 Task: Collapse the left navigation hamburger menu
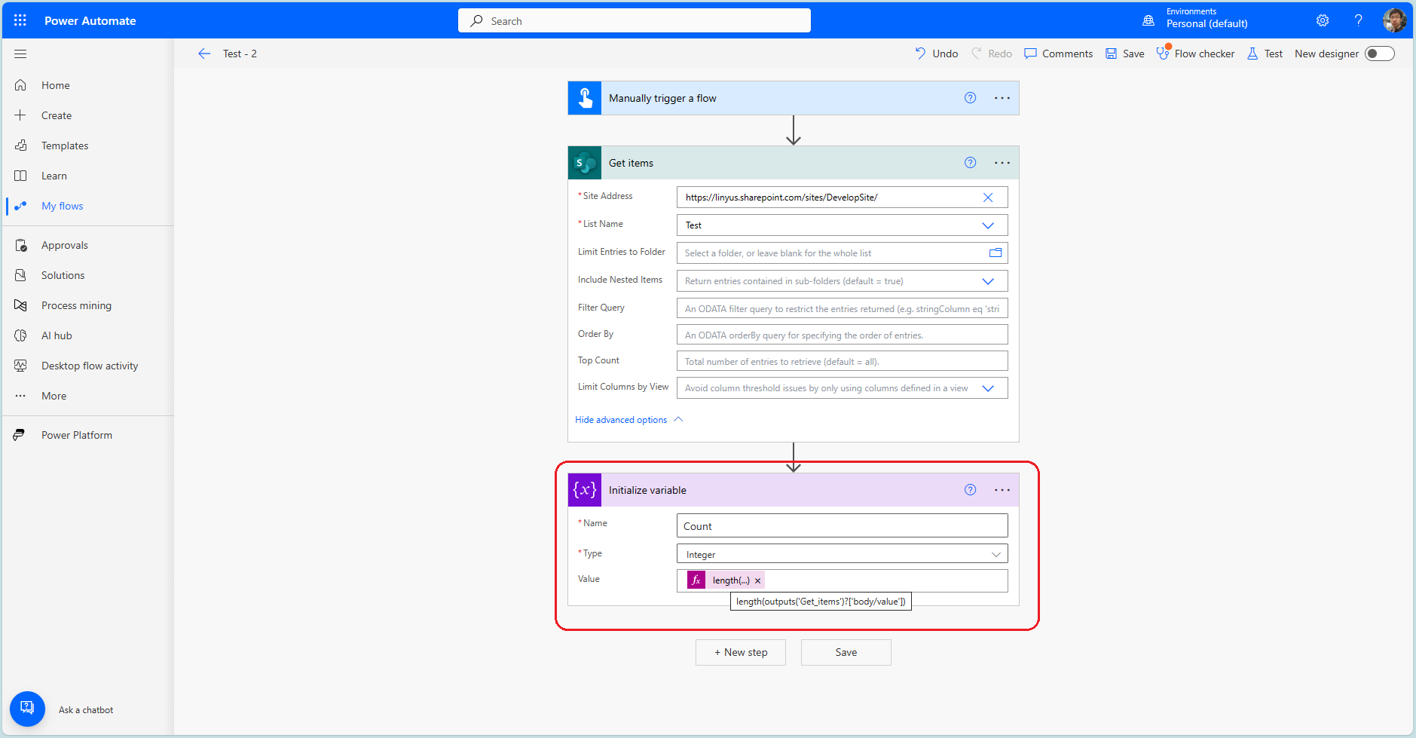pos(20,54)
